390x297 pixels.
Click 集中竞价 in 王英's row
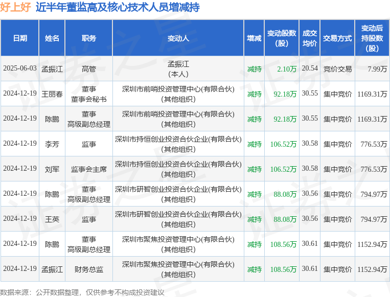coord(337,219)
